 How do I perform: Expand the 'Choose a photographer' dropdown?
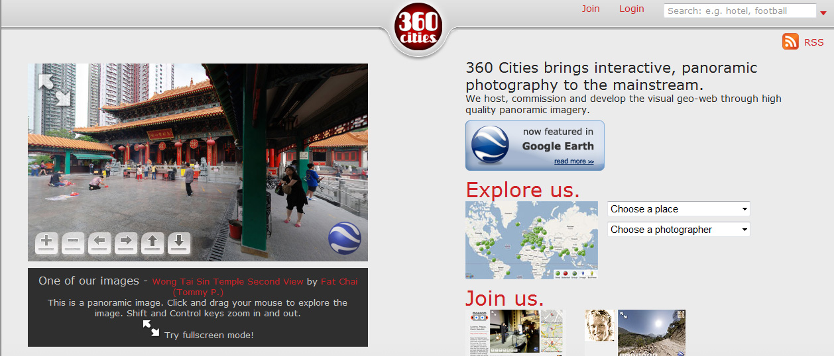pos(678,230)
